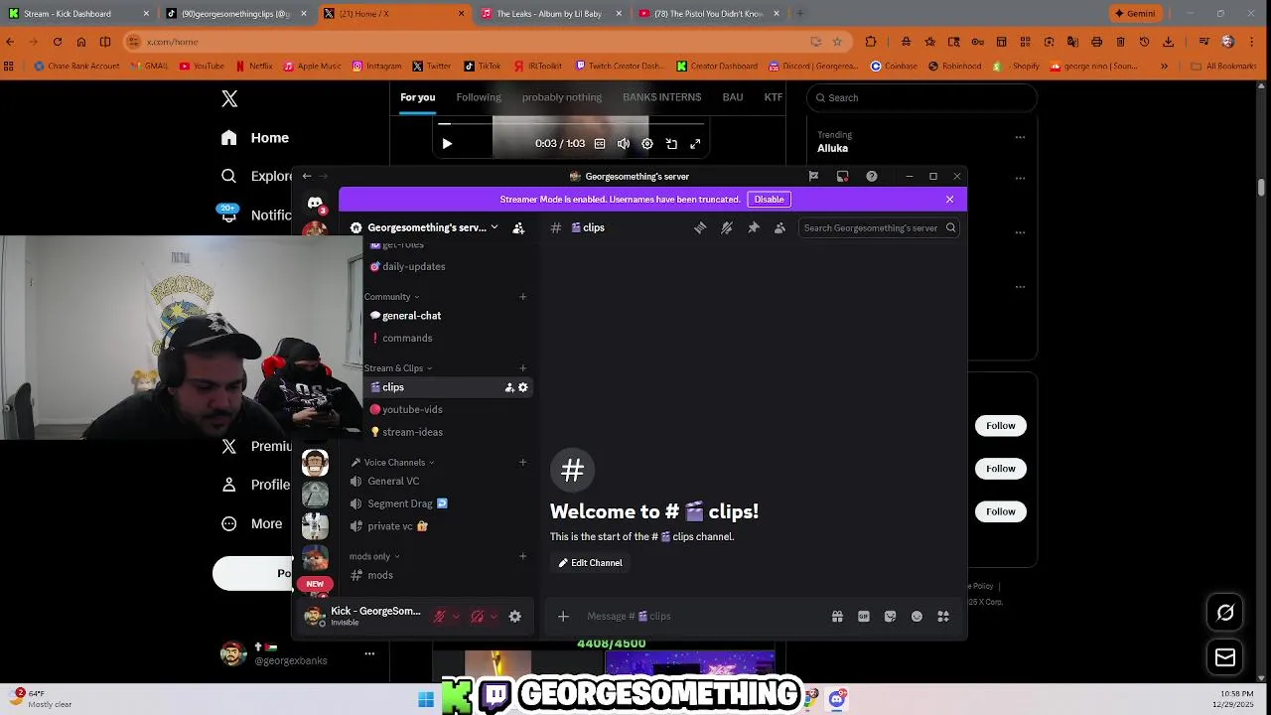Open apps launcher in message bar
Image resolution: width=1271 pixels, height=715 pixels.
point(943,617)
